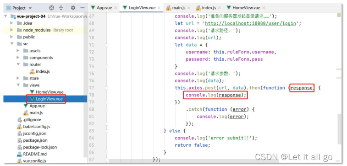Viewport: 347px width, 166px height.
Task: Close the LoginView.vue tab
Action: coord(159,8)
